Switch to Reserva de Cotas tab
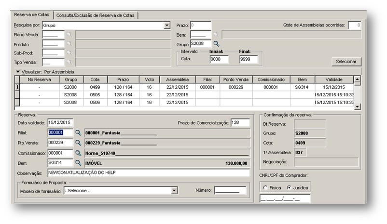387x224 pixels. point(31,15)
